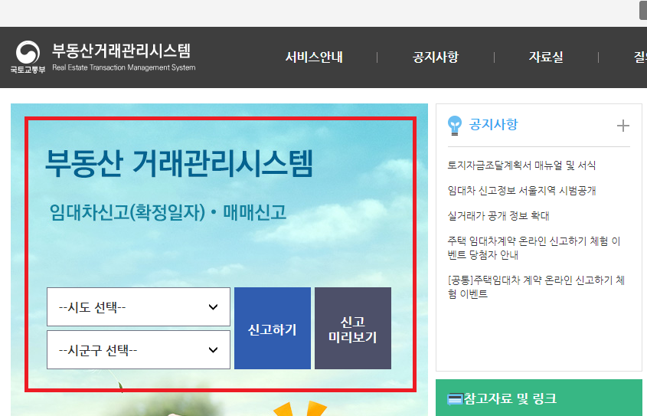Open the 참고자료 및 링크 section
This screenshot has width=647, height=416.
(510, 398)
